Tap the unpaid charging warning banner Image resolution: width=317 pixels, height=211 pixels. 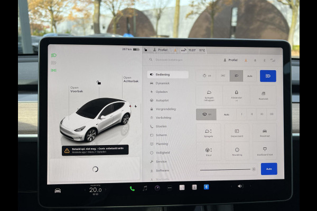95,150
